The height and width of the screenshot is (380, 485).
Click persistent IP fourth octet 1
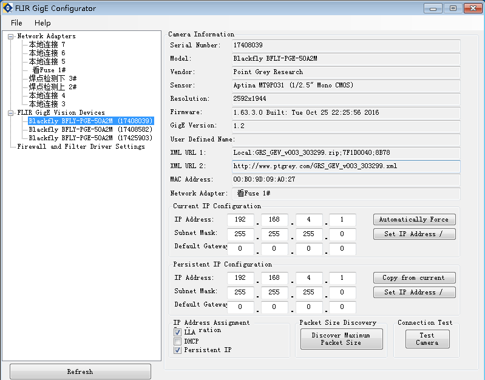(342, 278)
